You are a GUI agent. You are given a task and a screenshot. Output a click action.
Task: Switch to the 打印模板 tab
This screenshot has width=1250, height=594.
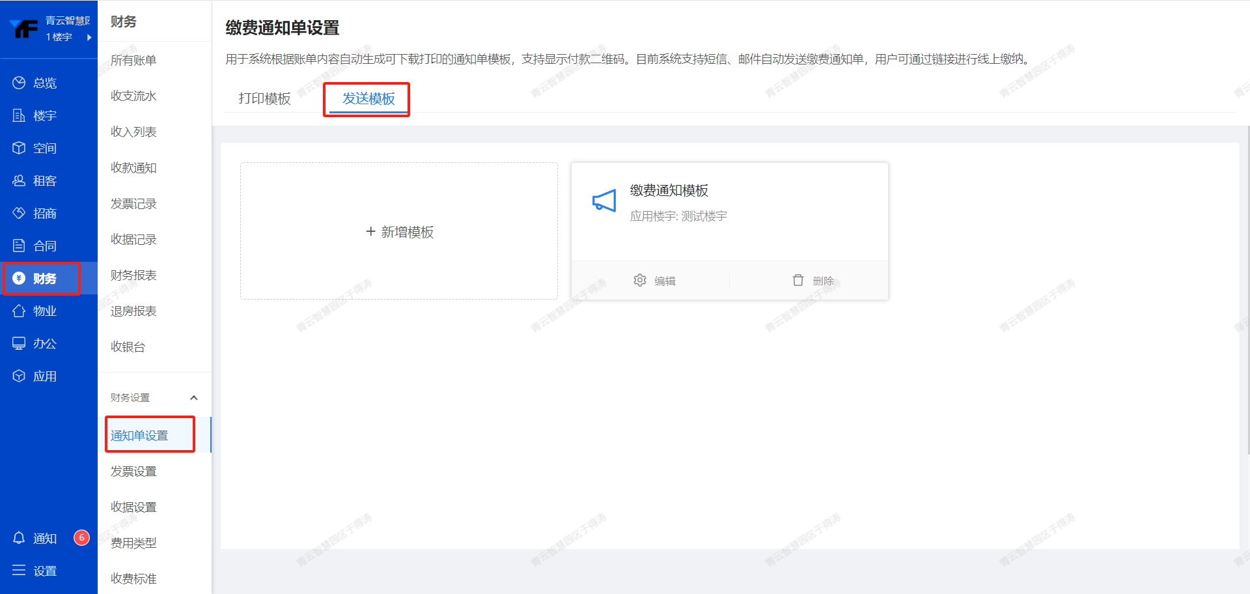[x=264, y=98]
